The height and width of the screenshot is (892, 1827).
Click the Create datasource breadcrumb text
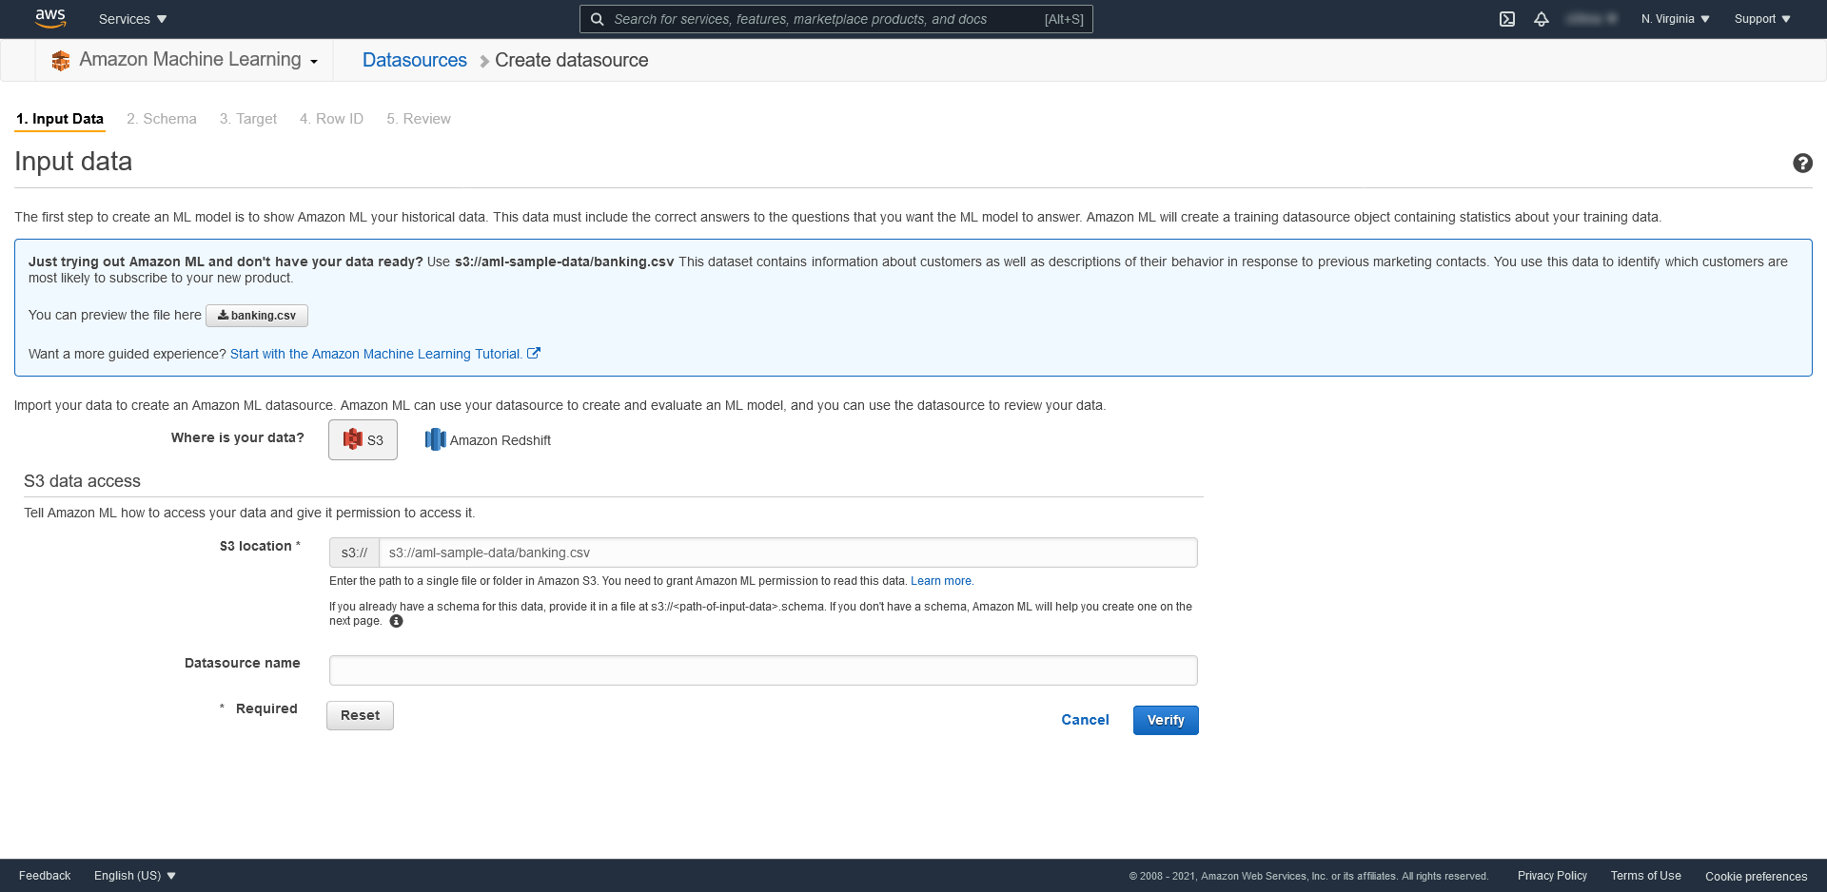[x=572, y=60]
